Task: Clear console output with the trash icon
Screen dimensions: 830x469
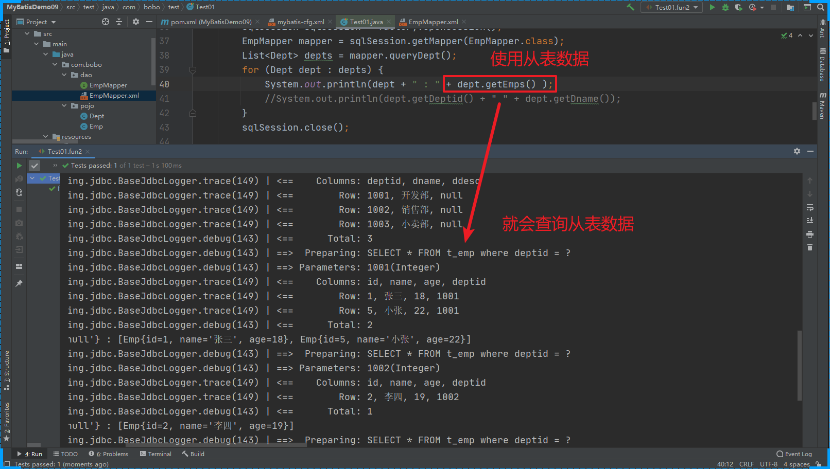Action: click(x=810, y=247)
